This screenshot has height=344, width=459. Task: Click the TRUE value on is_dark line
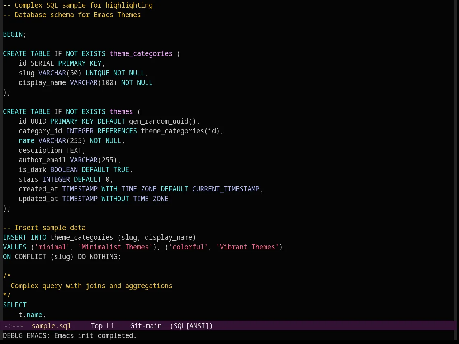click(x=121, y=169)
